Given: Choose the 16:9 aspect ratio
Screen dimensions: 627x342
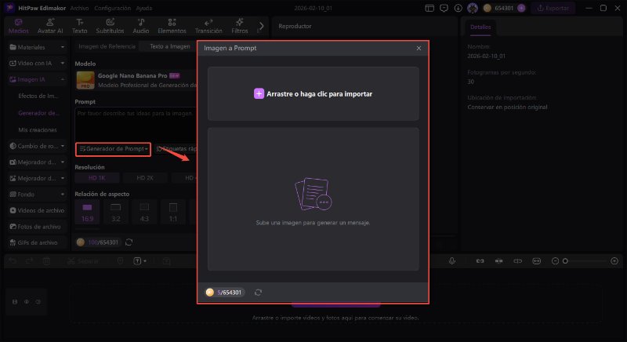Looking at the screenshot, I should coord(87,213).
